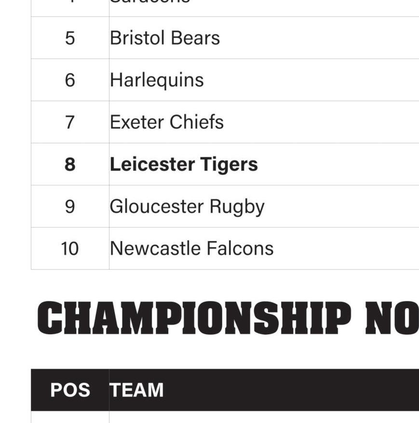Image resolution: width=419 pixels, height=423 pixels.
Task: Click the POS column header
Action: point(70,390)
